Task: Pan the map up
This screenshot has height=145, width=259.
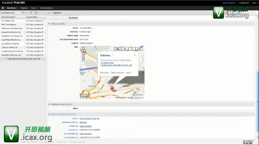Action: (x=83, y=48)
